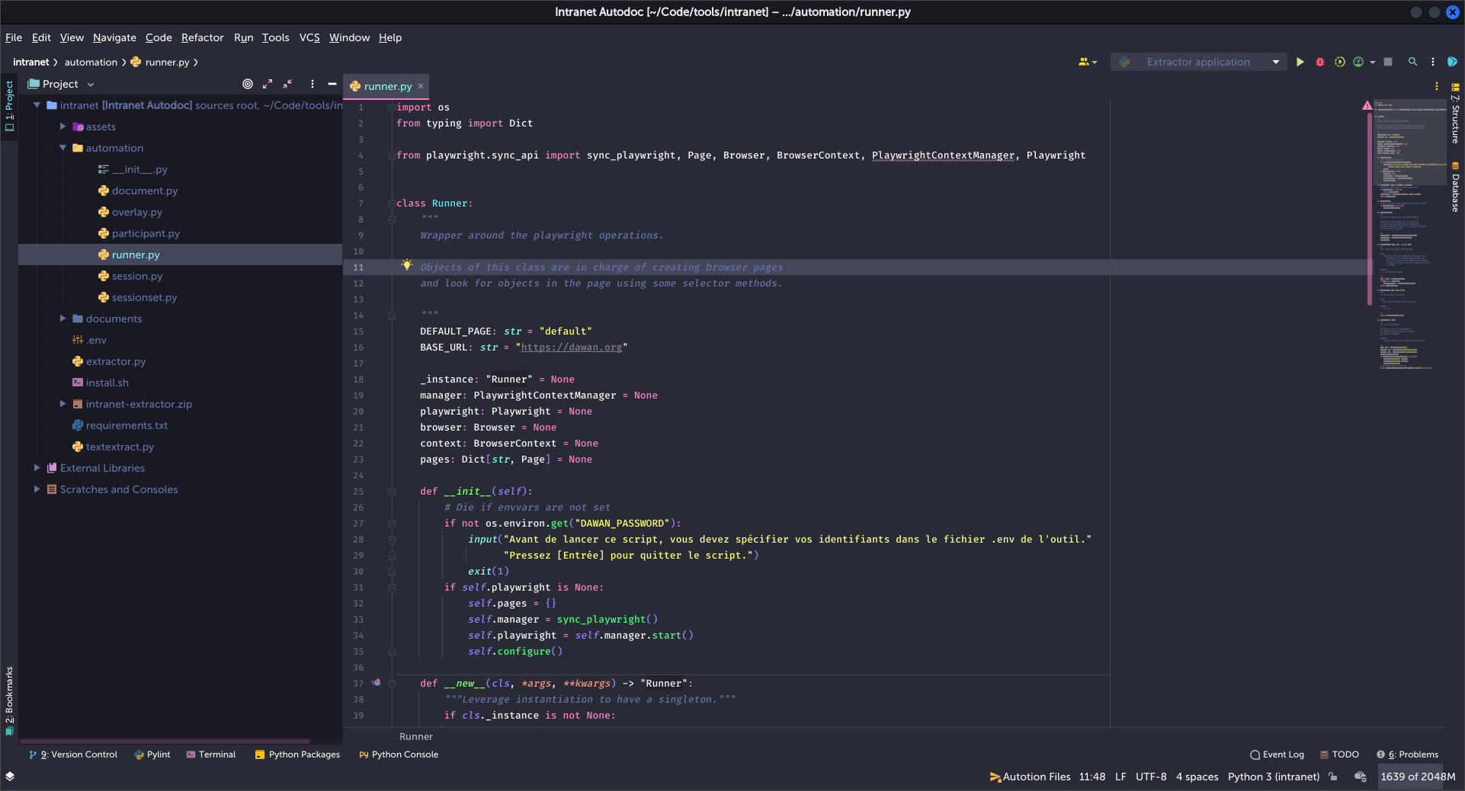The height and width of the screenshot is (791, 1465).
Task: Click the search everywhere magnifier icon
Action: tap(1412, 62)
